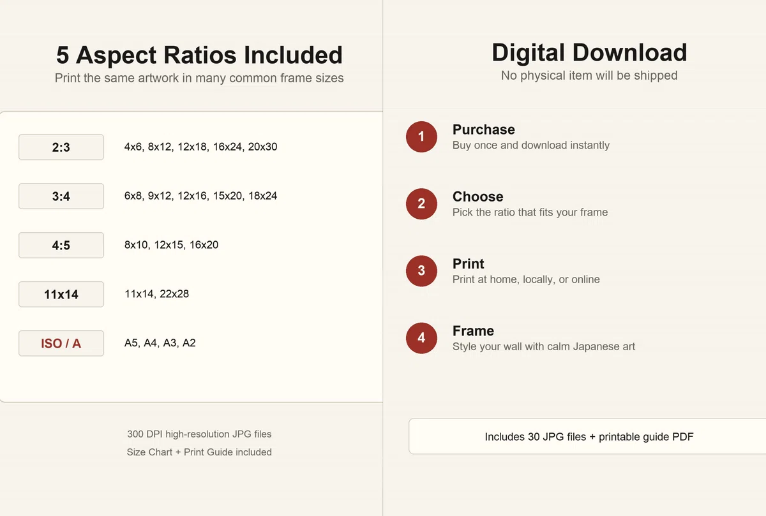
Task: Select the 2:3 ratio label box
Action: (61, 147)
